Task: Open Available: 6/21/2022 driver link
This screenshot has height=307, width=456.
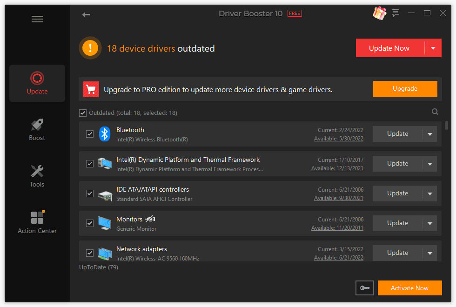Action: tap(339, 258)
